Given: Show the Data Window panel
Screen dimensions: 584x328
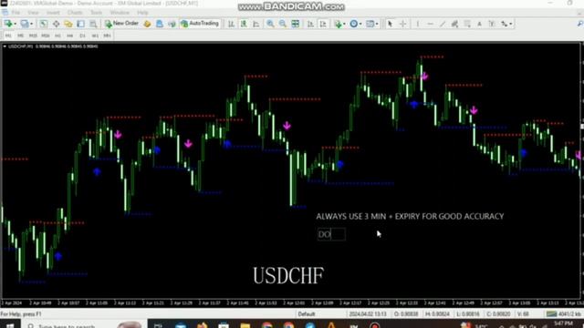Looking at the screenshot, I should (x=56, y=24).
